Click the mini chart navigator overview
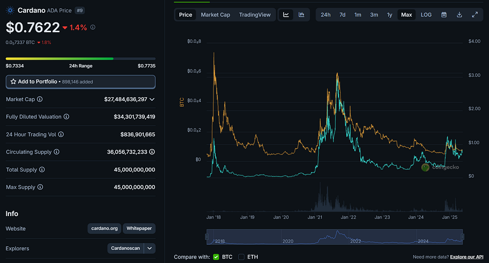The height and width of the screenshot is (263, 489). (x=334, y=237)
